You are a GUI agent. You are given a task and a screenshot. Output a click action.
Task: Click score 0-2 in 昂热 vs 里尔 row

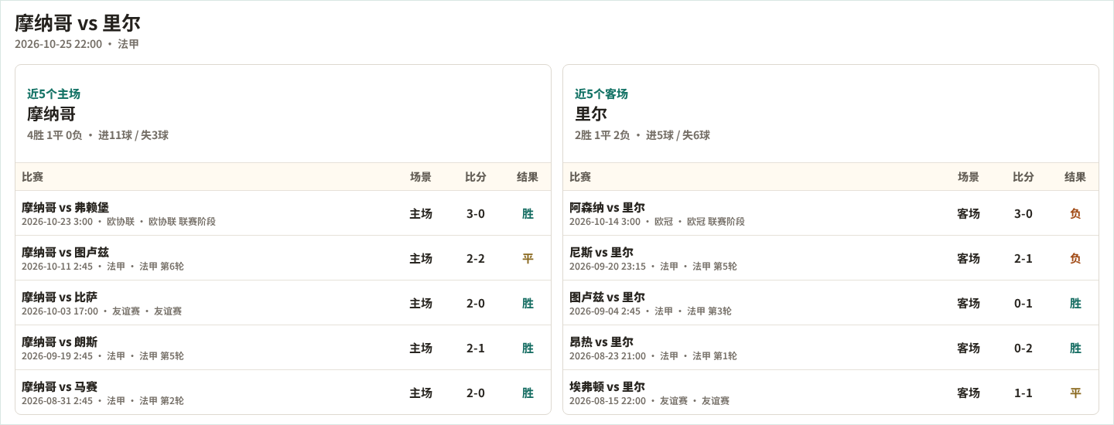click(1023, 348)
